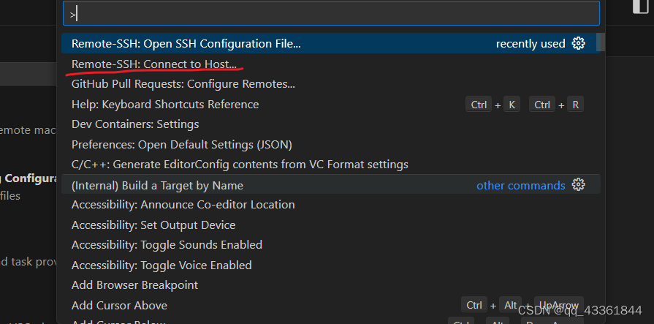This screenshot has width=654, height=324.
Task: Click gear icon beside other commands
Action: pos(578,184)
